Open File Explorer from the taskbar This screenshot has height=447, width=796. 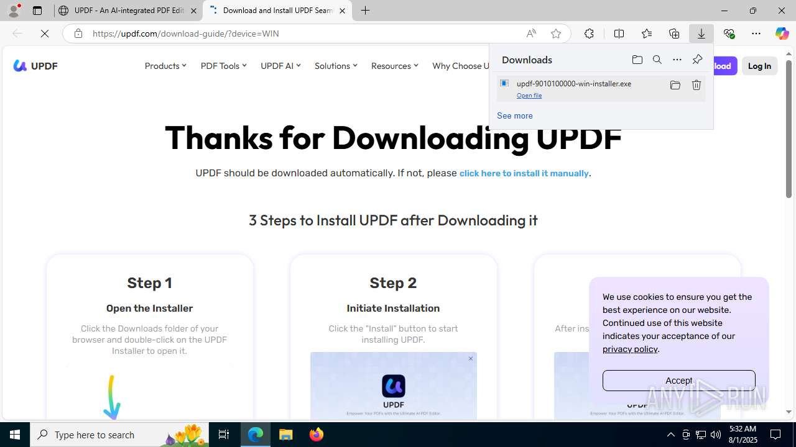point(286,435)
